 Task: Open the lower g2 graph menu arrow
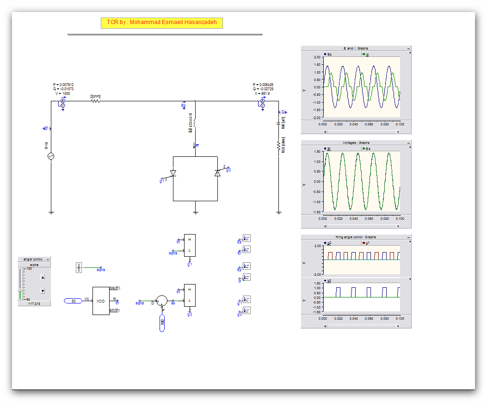(410, 279)
